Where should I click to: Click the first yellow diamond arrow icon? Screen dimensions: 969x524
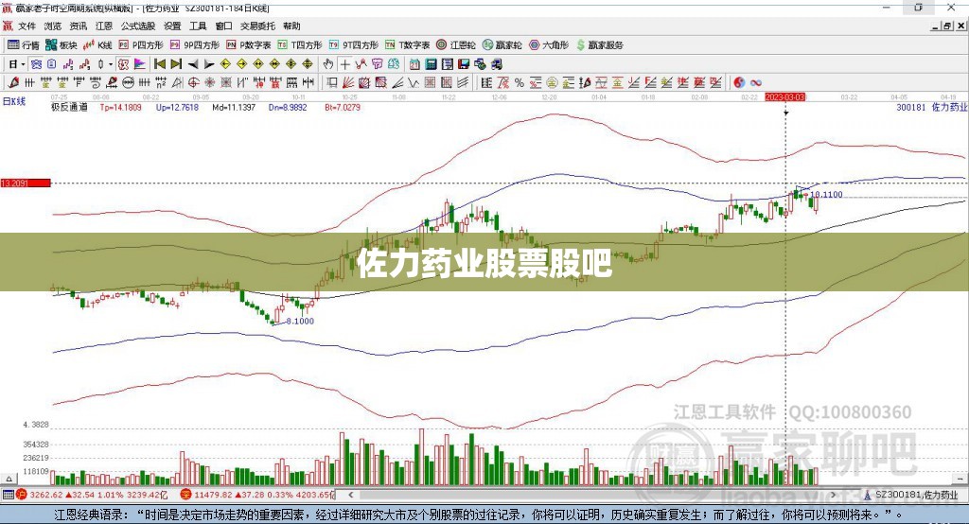225,64
